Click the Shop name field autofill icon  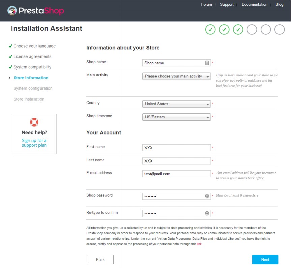click(x=207, y=63)
